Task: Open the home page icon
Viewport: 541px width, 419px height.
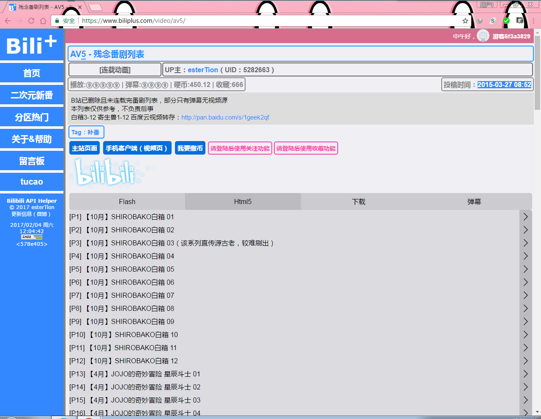Action: click(x=44, y=20)
